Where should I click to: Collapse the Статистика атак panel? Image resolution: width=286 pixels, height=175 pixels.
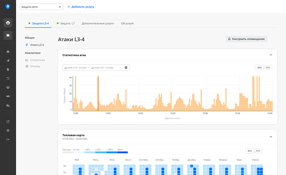coord(271,55)
